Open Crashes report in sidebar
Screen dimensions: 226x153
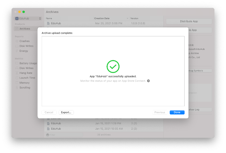(25, 41)
